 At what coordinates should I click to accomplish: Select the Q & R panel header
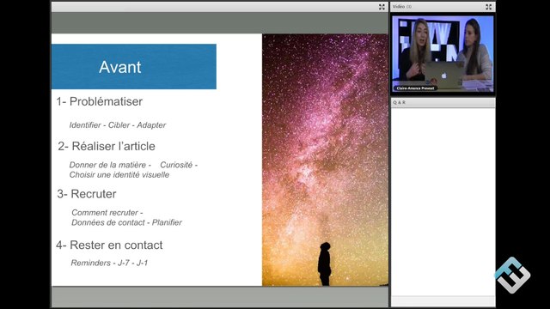point(443,103)
